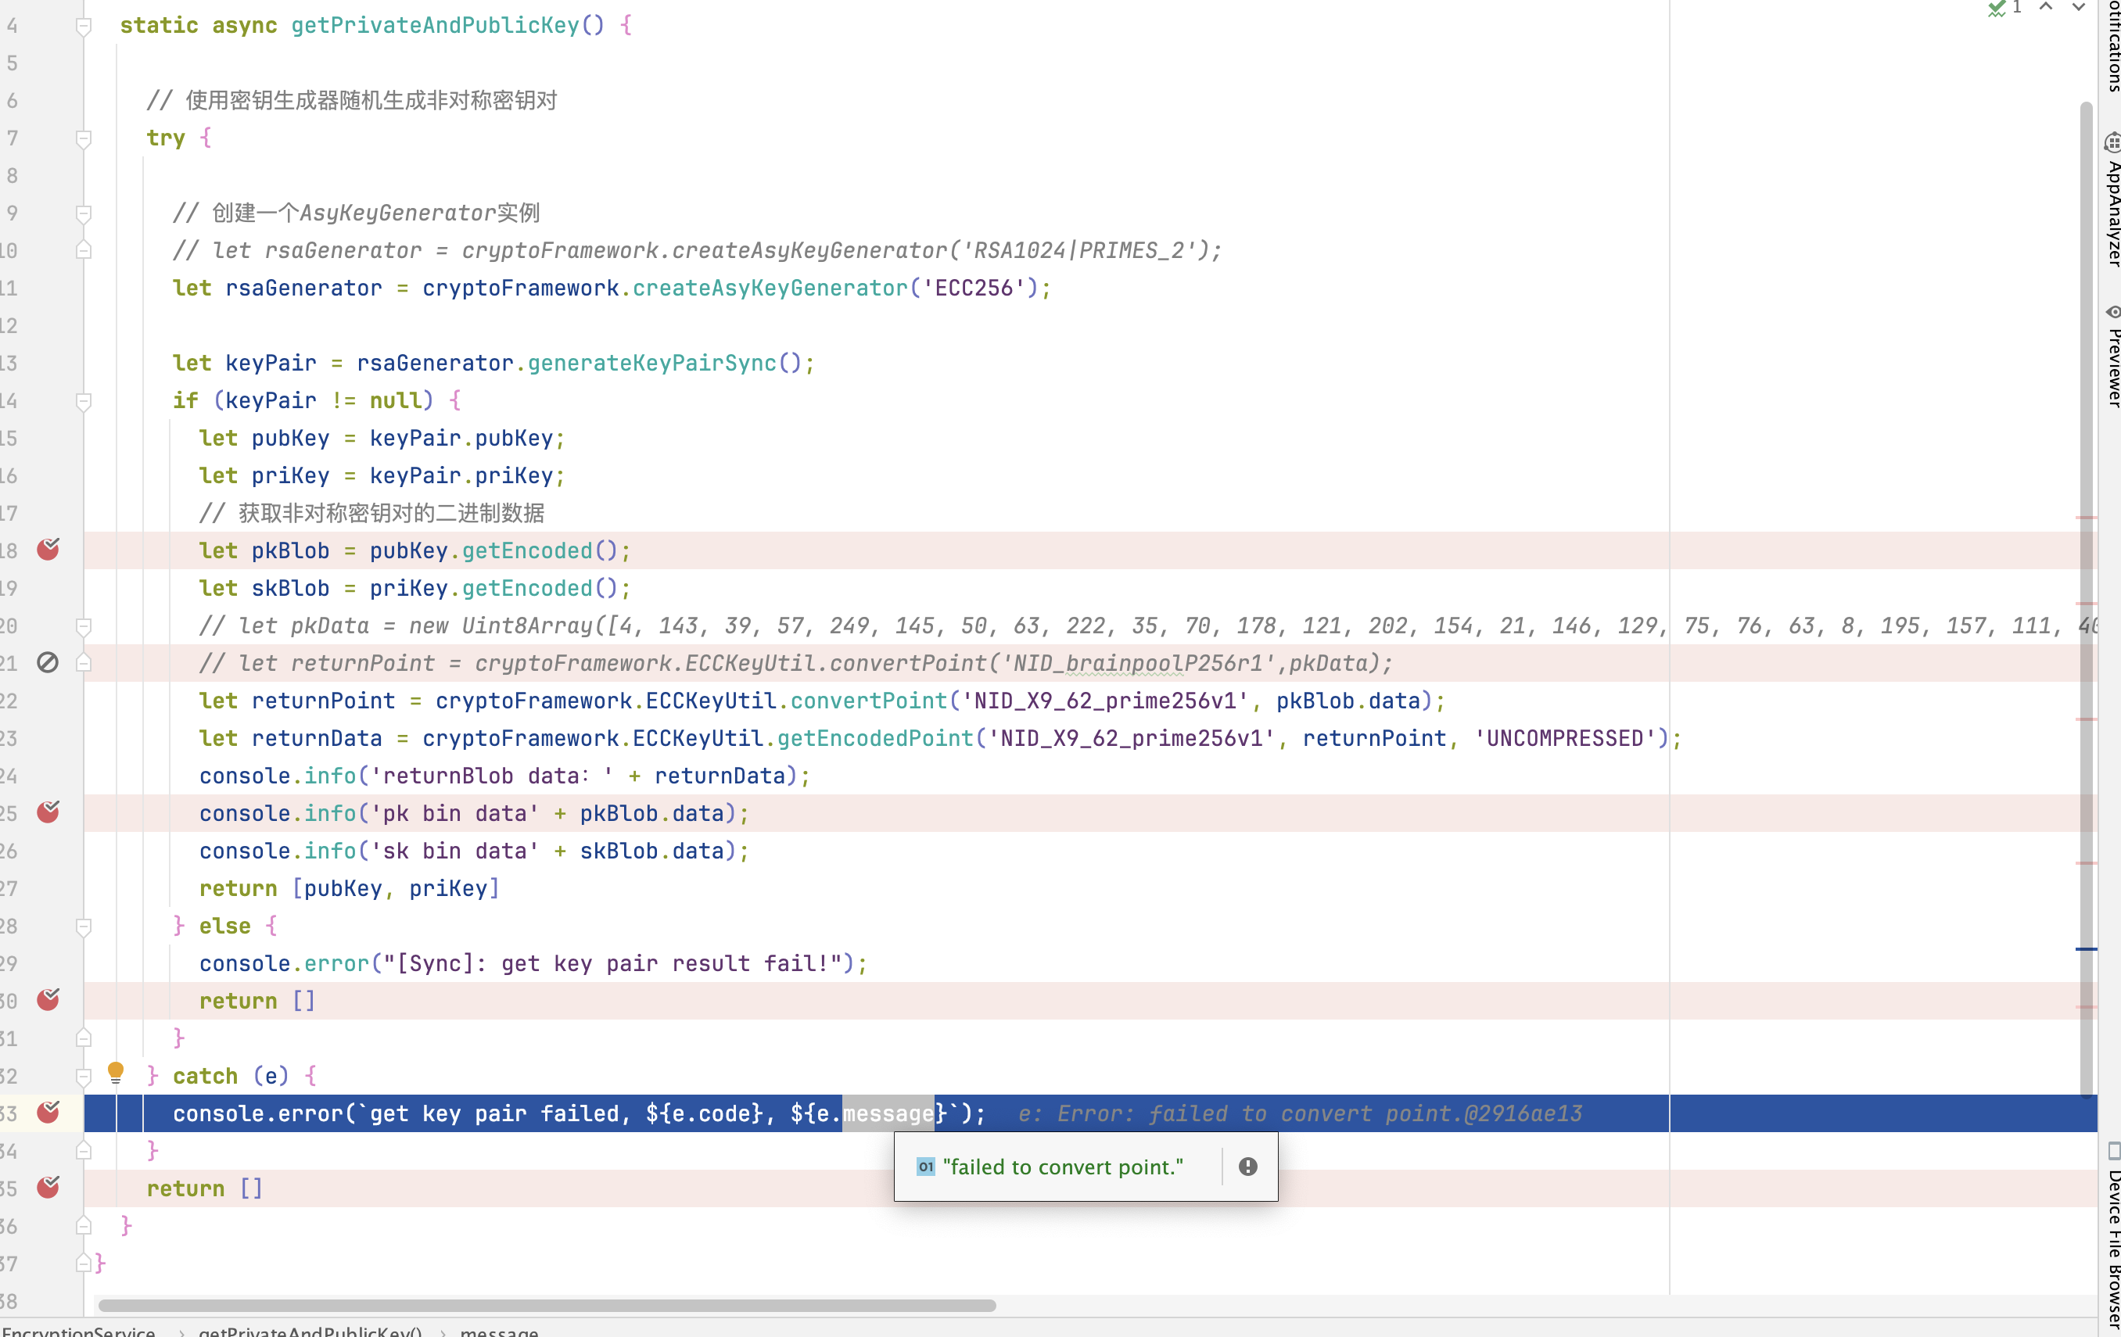Collapse the else block fold on line 28
Viewport: 2121px width, 1337px height.
pyautogui.click(x=84, y=927)
